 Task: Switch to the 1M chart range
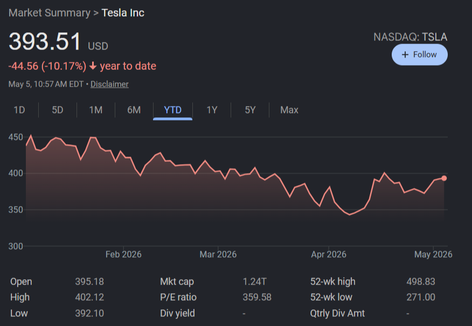(x=96, y=110)
